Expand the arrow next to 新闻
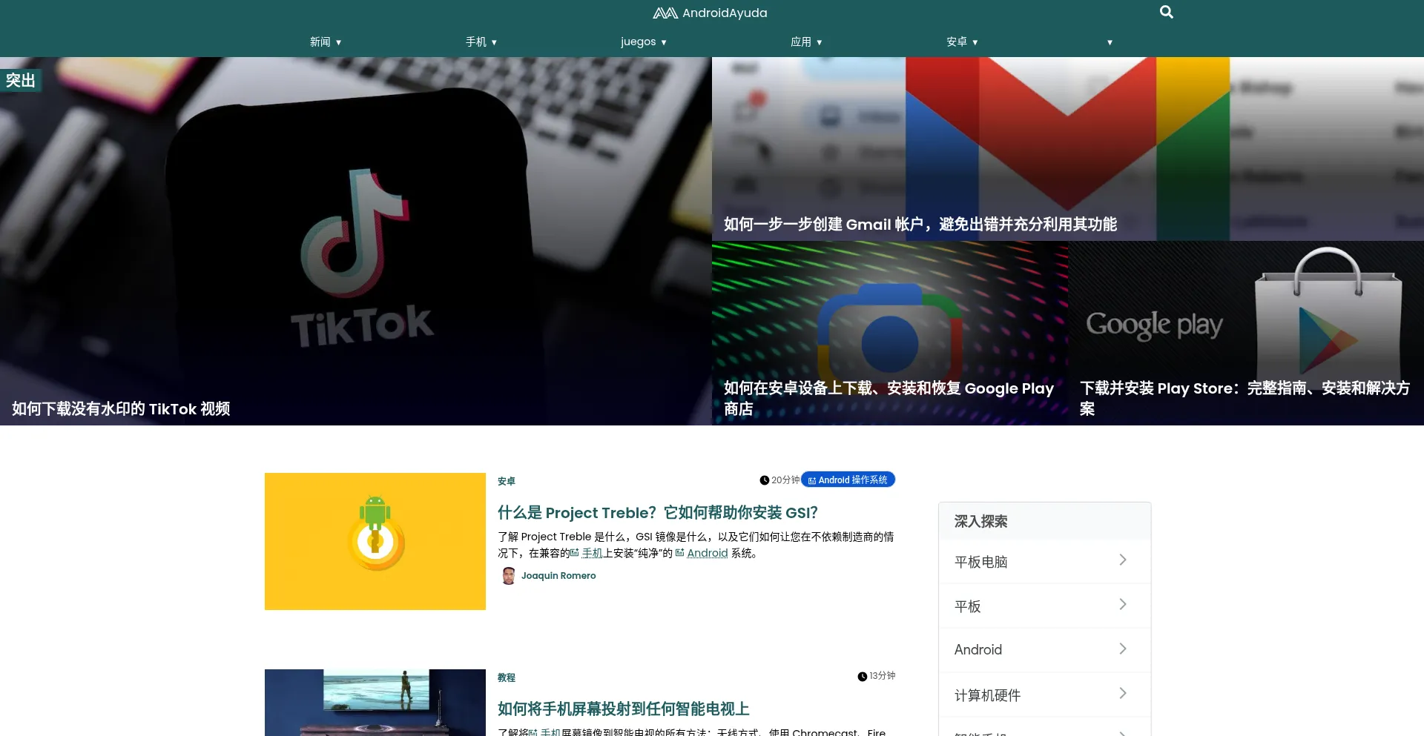The width and height of the screenshot is (1424, 736). point(338,42)
